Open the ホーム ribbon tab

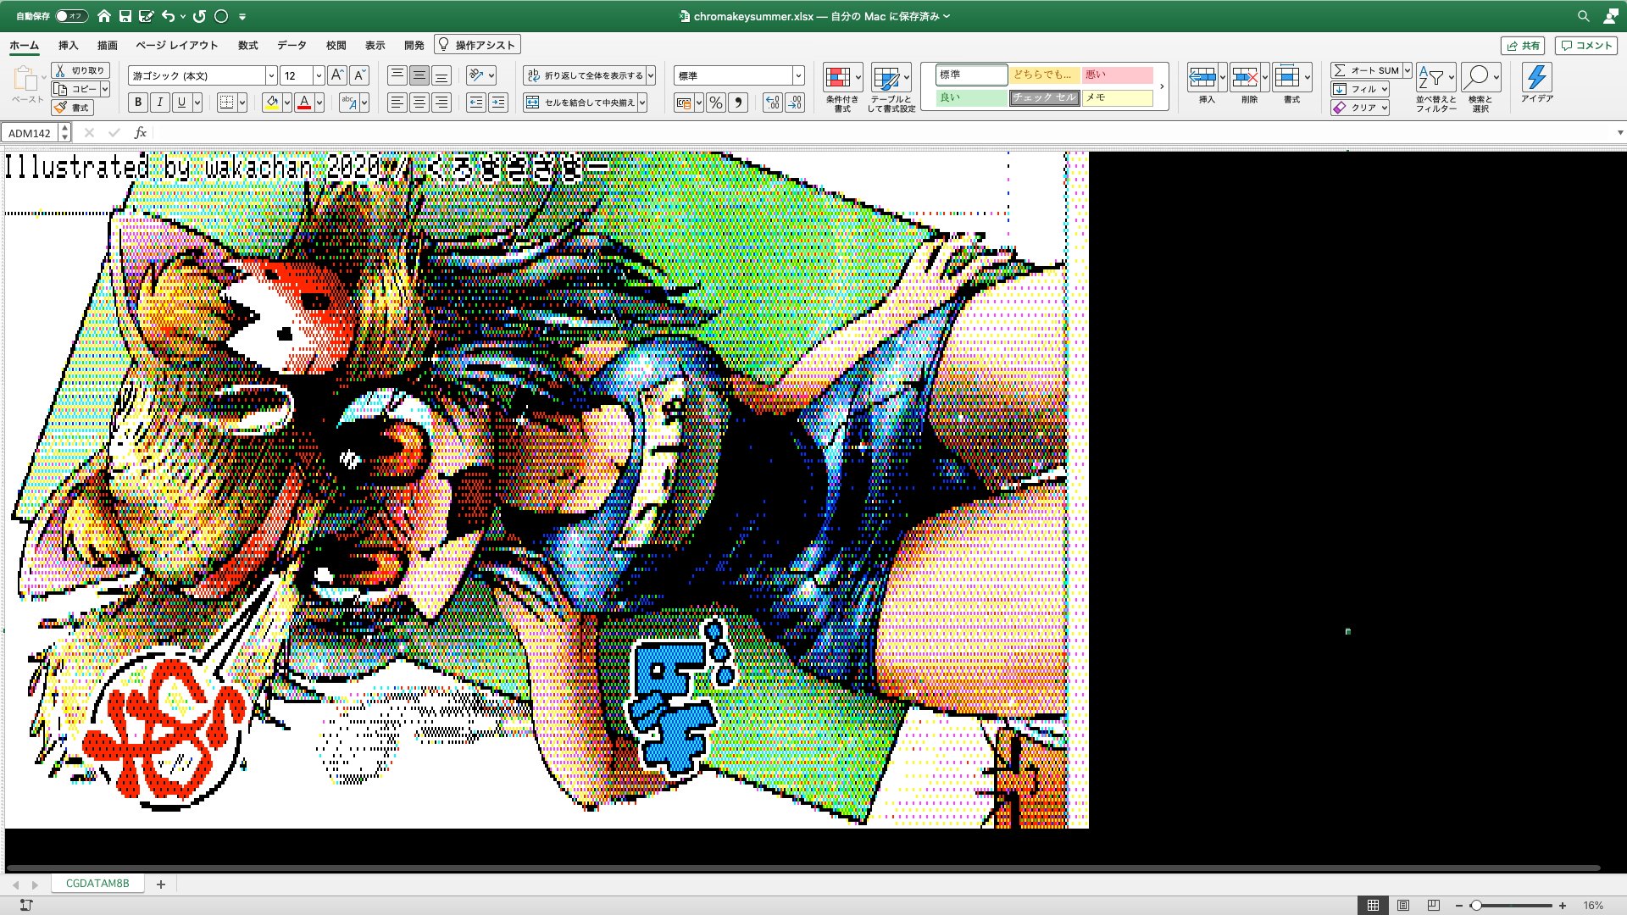tap(24, 46)
